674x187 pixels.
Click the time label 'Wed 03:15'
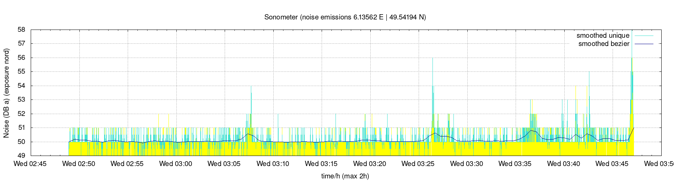click(321, 164)
